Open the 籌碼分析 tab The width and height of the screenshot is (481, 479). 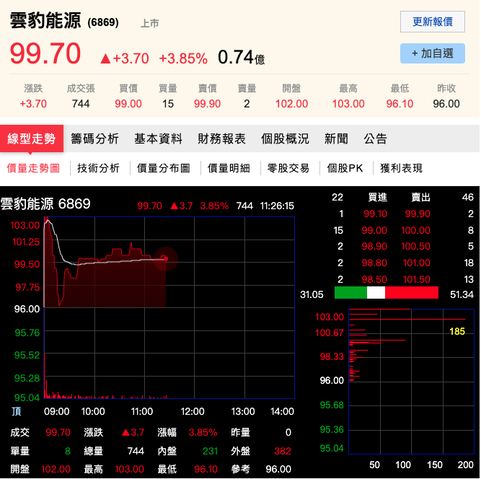pos(94,139)
